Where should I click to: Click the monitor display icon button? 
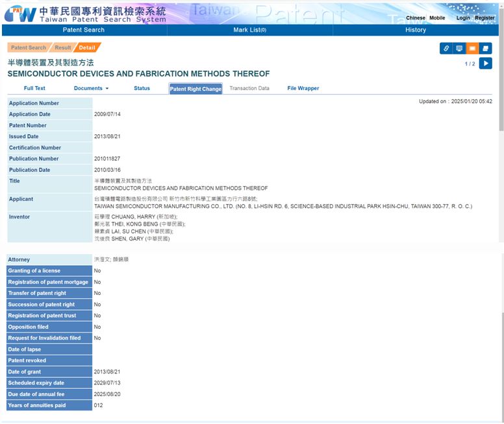(459, 48)
